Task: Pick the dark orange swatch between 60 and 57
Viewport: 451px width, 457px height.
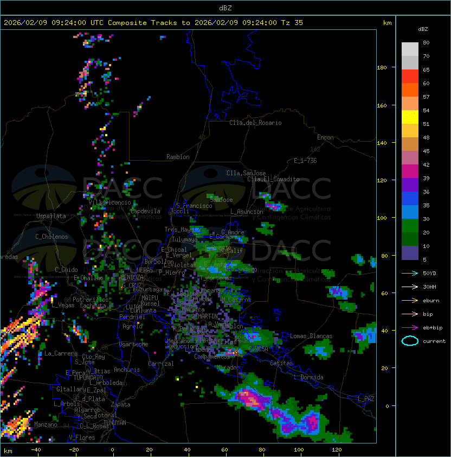Action: pyautogui.click(x=410, y=90)
